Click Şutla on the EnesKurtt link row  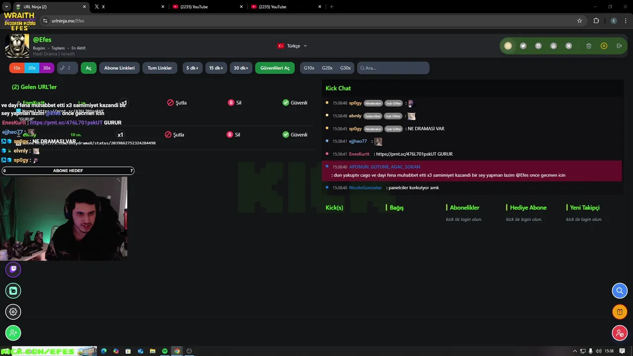(x=177, y=103)
